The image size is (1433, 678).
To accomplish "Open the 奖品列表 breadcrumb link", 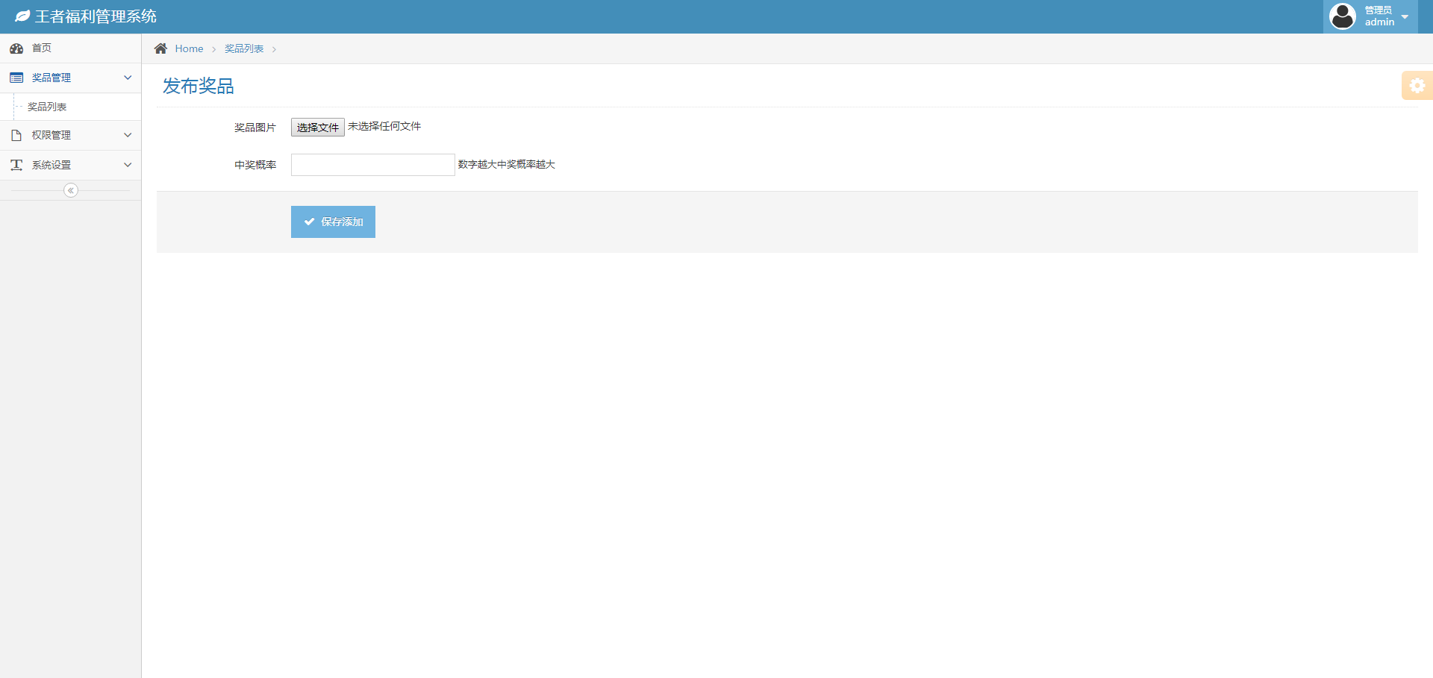I will click(244, 48).
